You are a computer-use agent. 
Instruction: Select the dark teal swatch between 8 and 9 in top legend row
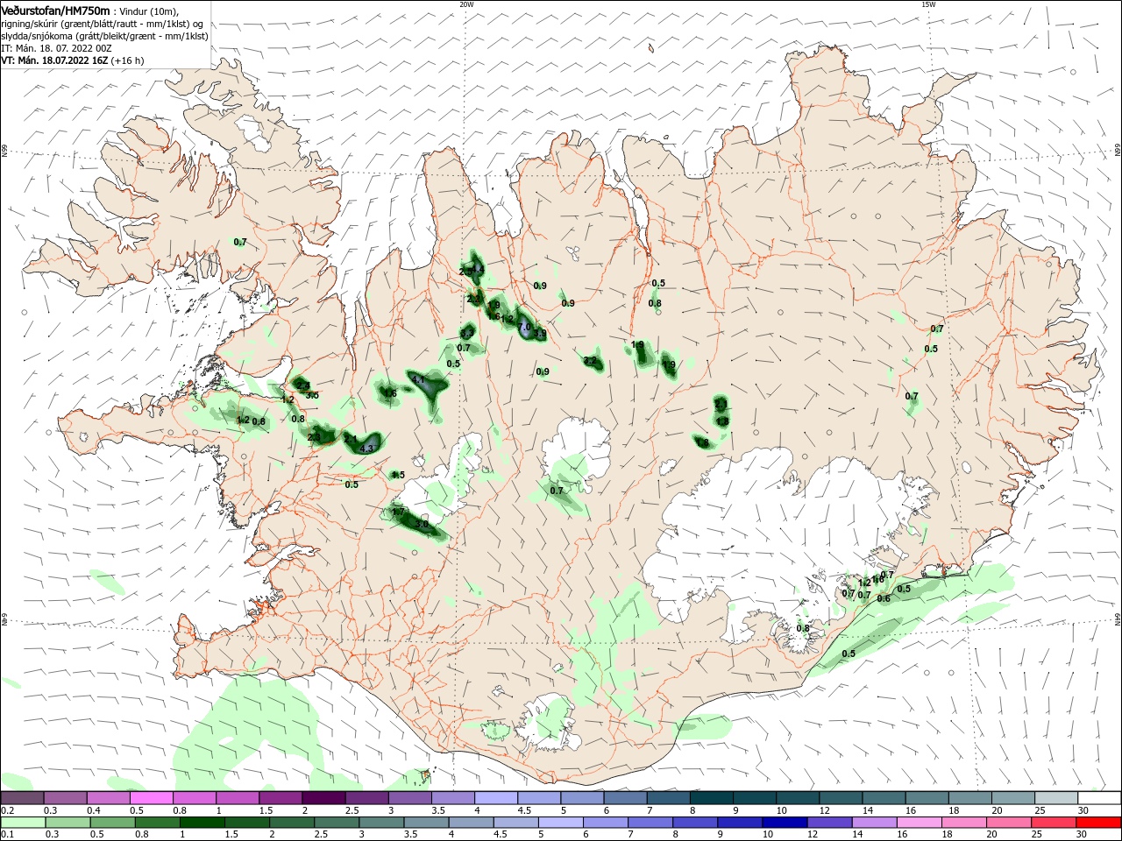point(711,798)
